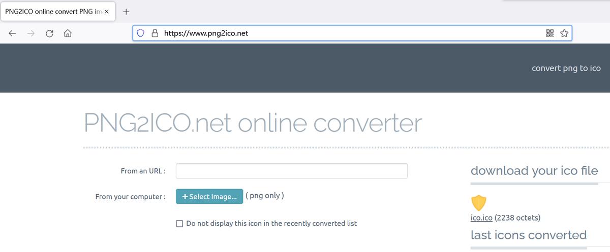Click the Select Image button
The height and width of the screenshot is (252, 610).
(209, 197)
